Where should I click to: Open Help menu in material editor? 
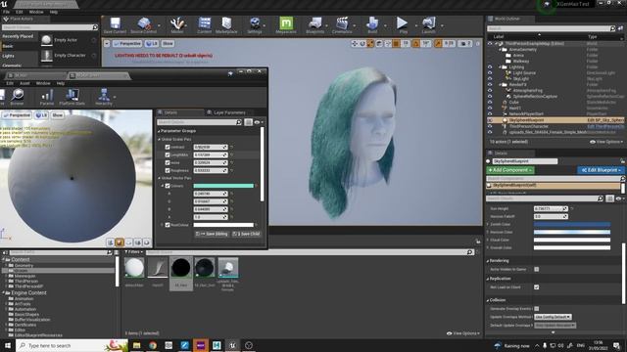[61, 83]
